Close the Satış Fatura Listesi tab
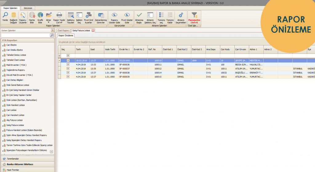This screenshot has width=315, height=172. coord(93,30)
